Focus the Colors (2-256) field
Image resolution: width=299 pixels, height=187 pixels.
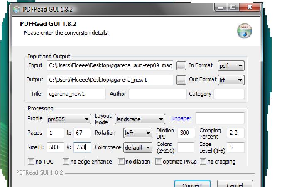(186, 147)
